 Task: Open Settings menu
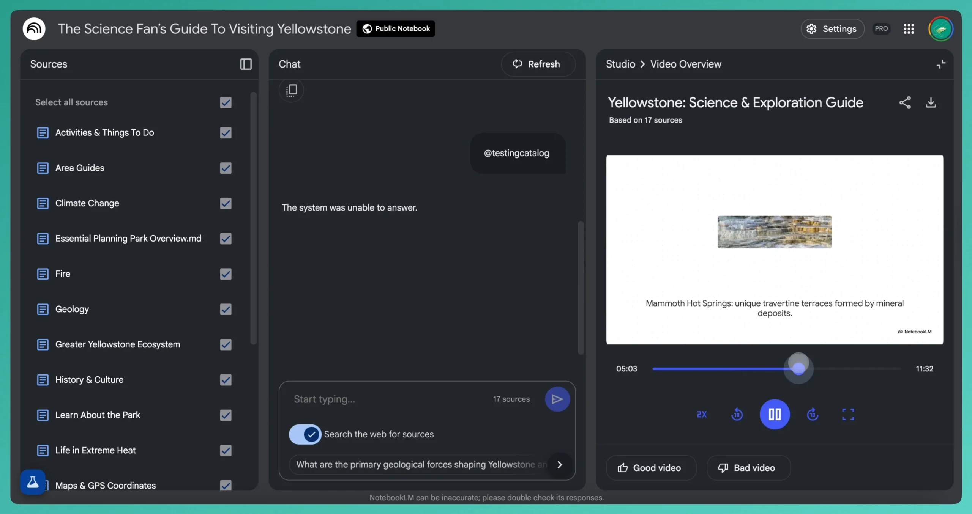pos(832,29)
